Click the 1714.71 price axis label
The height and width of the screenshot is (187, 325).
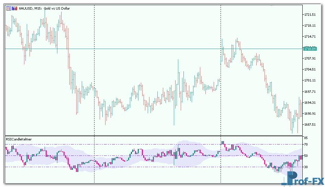310,37
